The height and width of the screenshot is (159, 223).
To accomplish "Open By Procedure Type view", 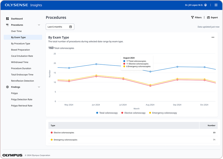I will click(20, 43).
